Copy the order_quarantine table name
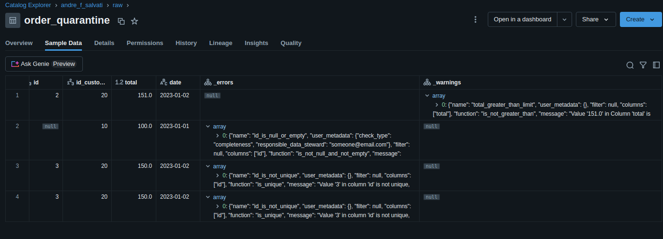 [121, 21]
